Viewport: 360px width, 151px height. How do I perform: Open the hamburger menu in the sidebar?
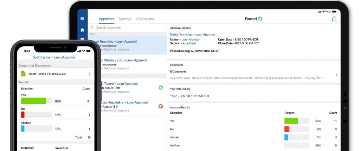pos(82,19)
